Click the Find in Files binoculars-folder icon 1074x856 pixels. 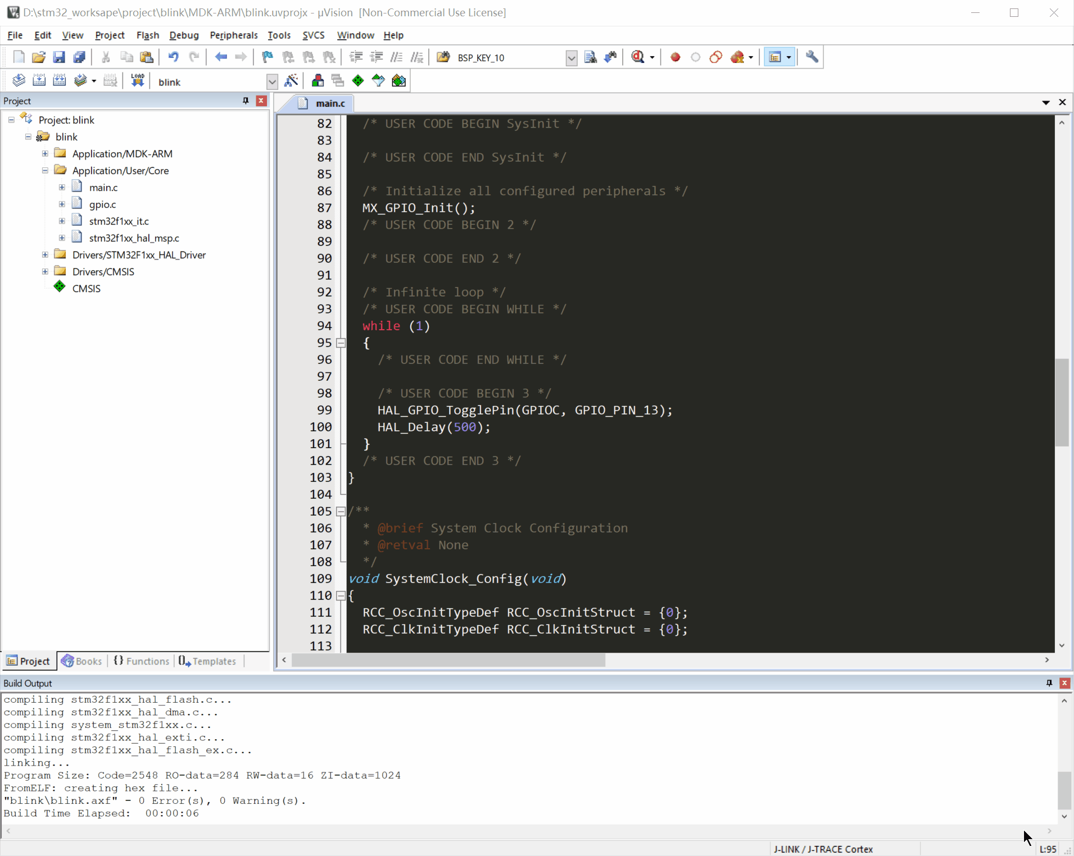pyautogui.click(x=443, y=57)
